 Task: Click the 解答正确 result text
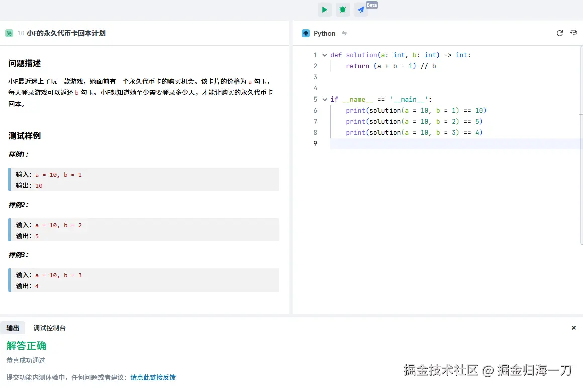click(26, 345)
